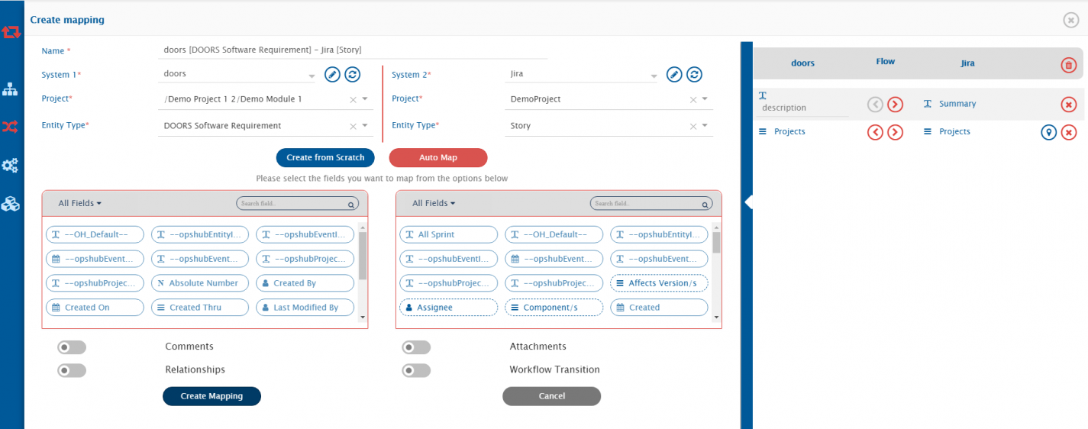Click the refresh icon next to System 2
This screenshot has height=429, width=1088.
tap(694, 74)
